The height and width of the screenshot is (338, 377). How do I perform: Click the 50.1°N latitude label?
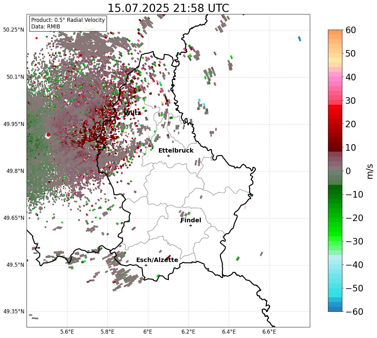15,77
